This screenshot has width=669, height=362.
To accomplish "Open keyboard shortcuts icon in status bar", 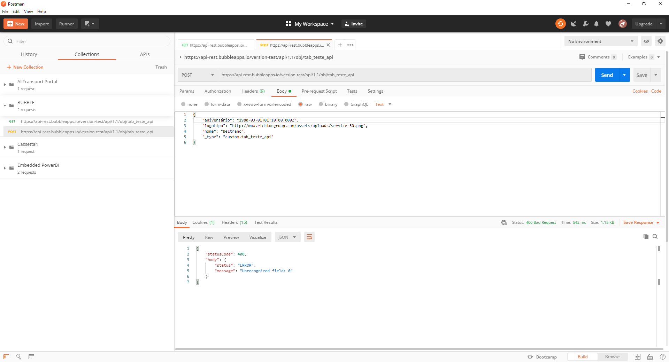I will click(x=650, y=357).
